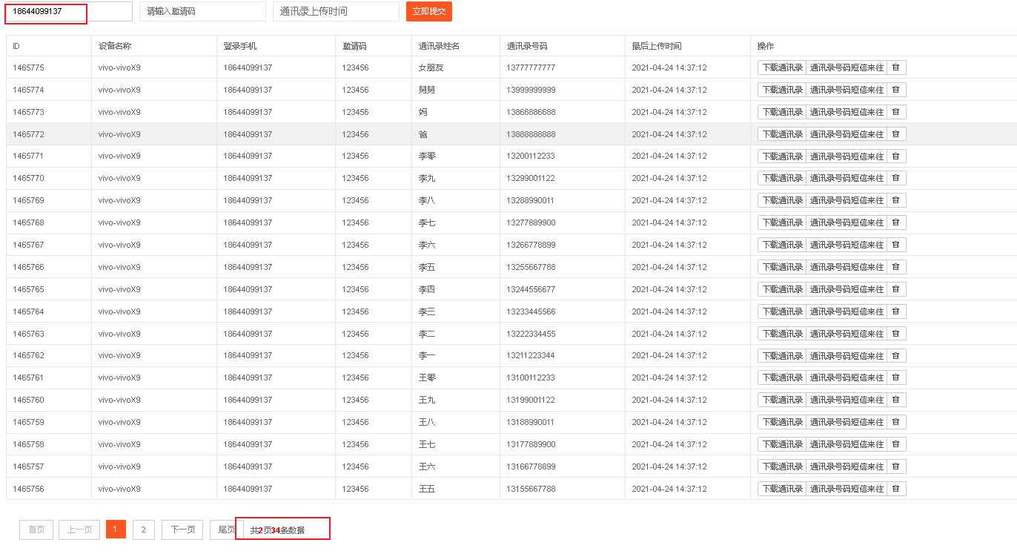
Task: Click trash icon for contact 李四
Action: coord(896,289)
